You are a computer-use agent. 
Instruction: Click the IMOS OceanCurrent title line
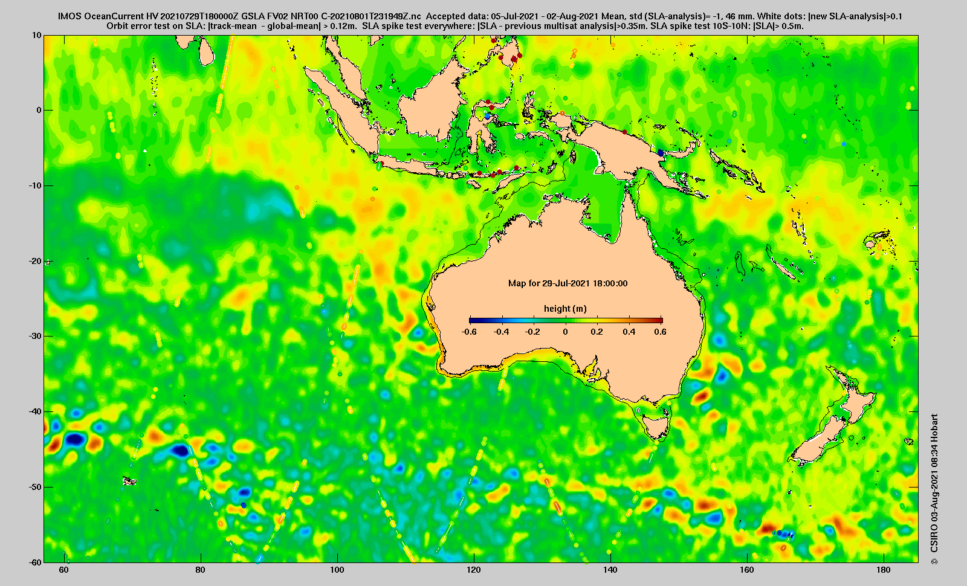pos(480,16)
